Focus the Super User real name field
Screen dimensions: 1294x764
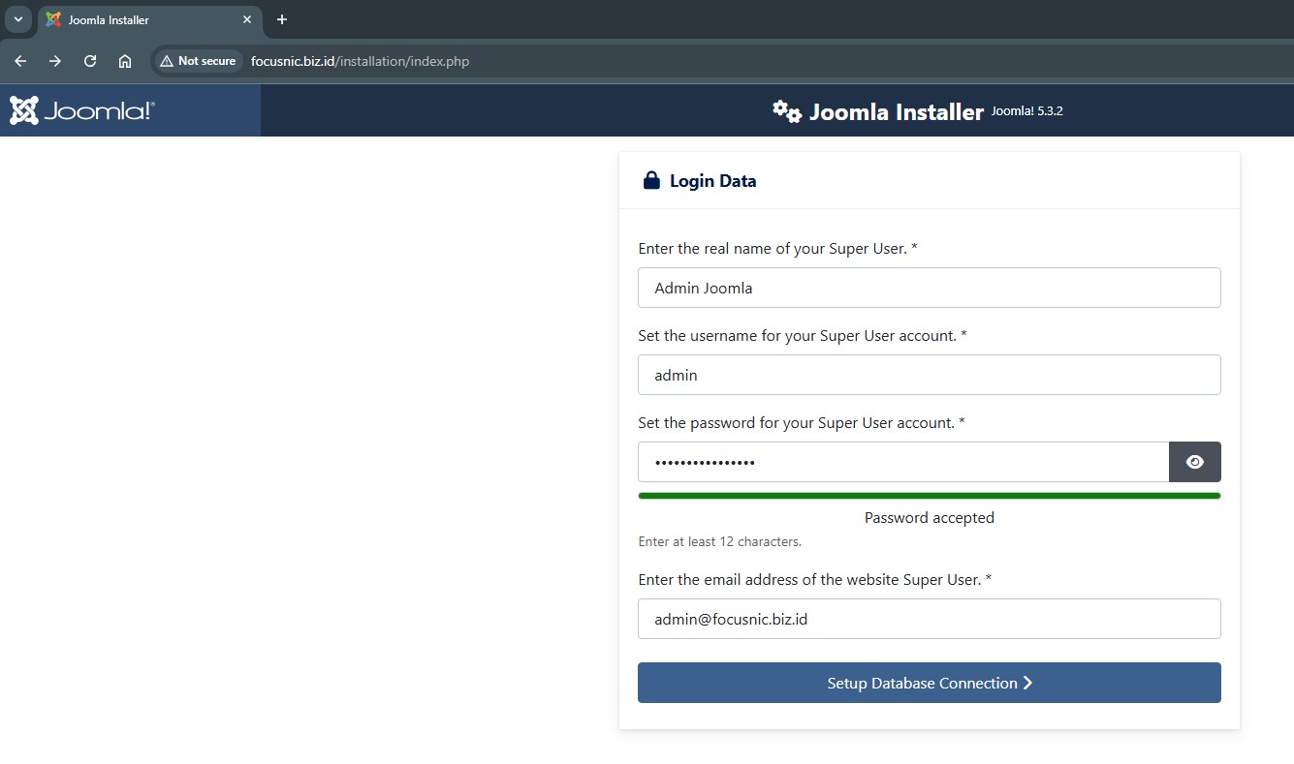pyautogui.click(x=929, y=288)
